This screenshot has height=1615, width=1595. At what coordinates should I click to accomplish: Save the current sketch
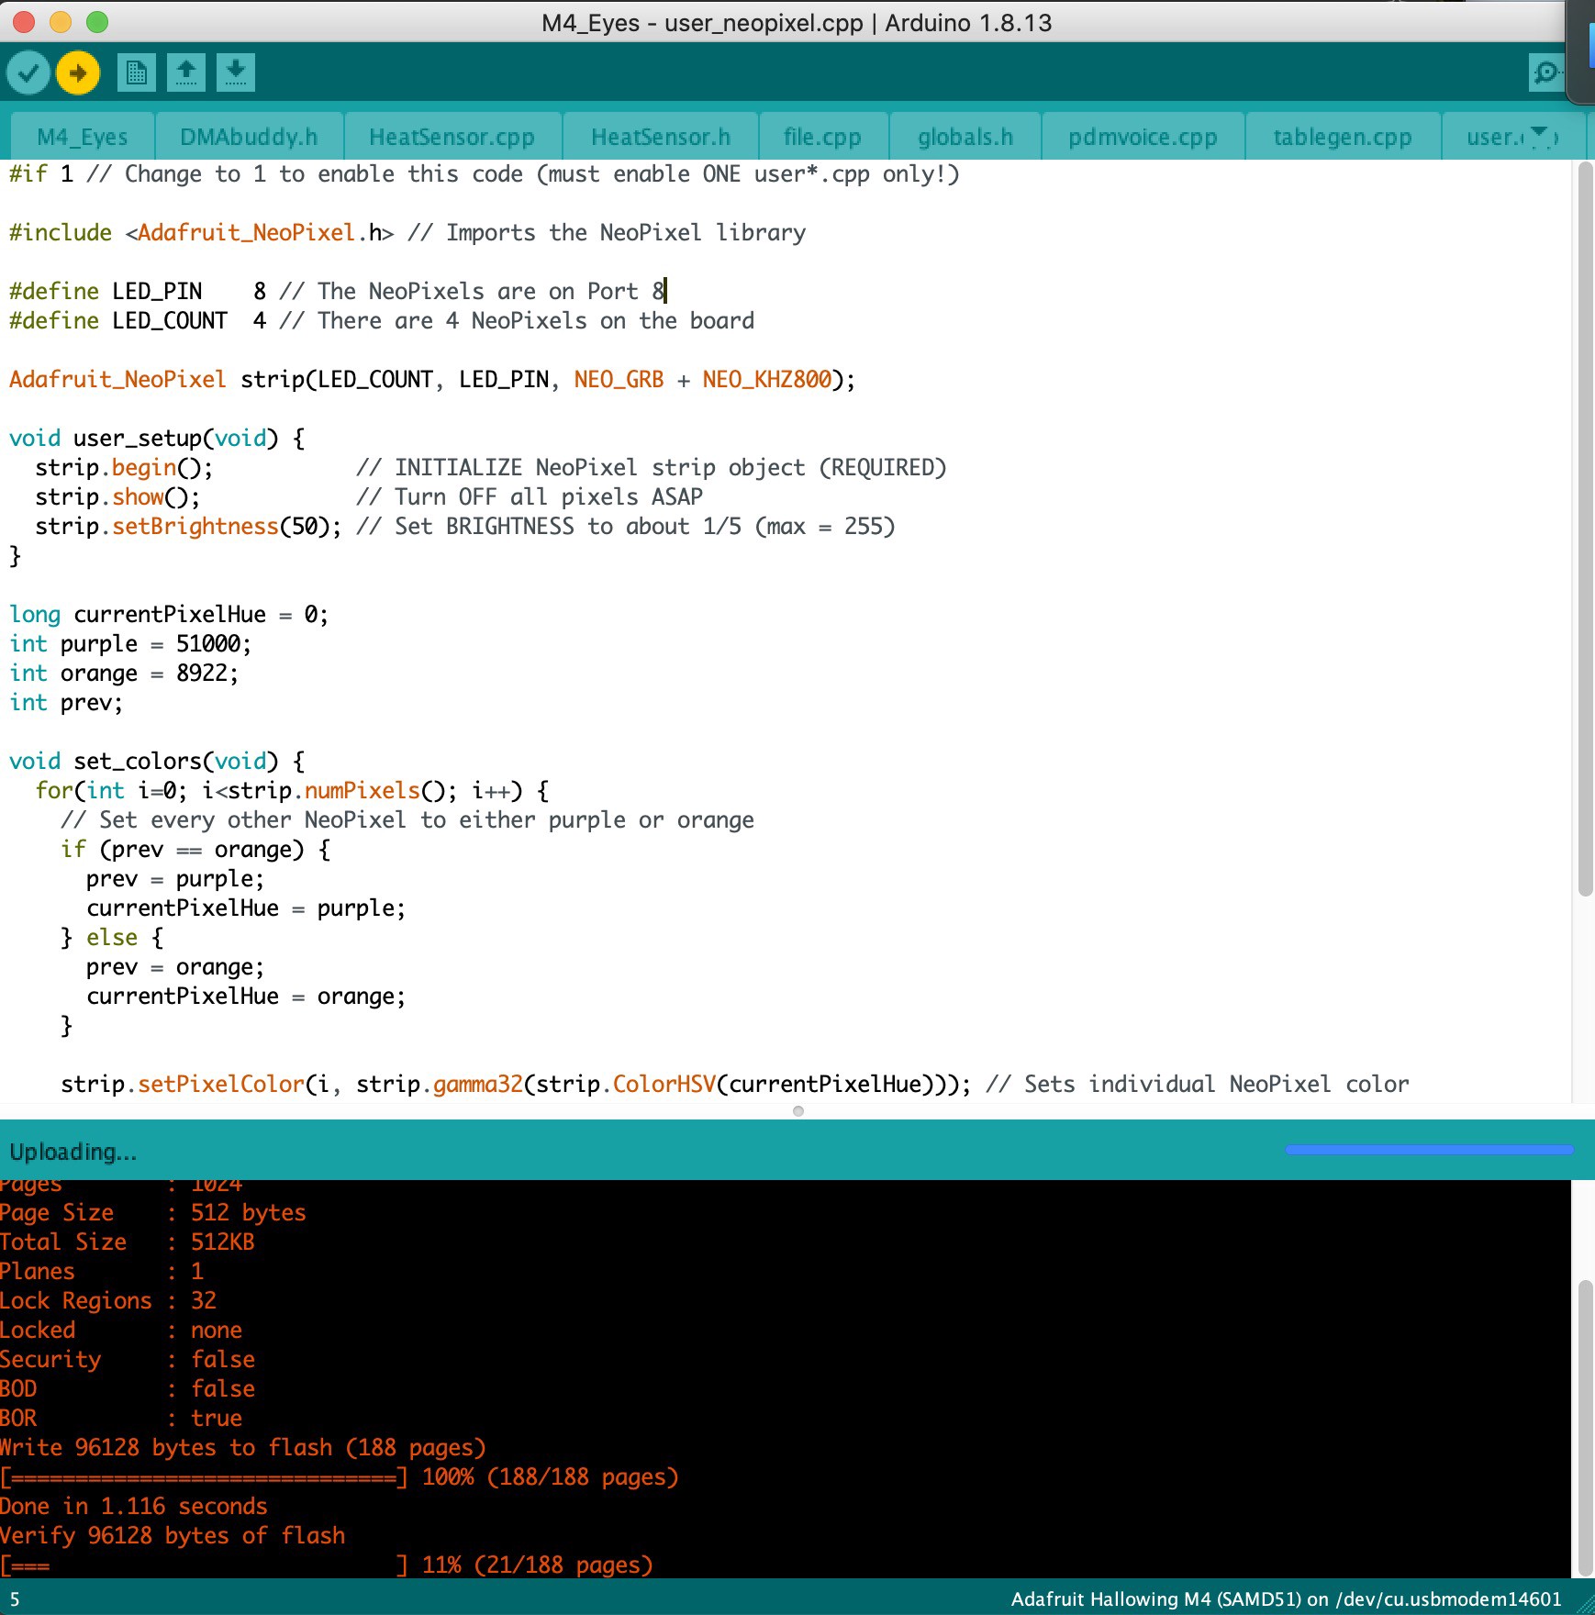[236, 72]
